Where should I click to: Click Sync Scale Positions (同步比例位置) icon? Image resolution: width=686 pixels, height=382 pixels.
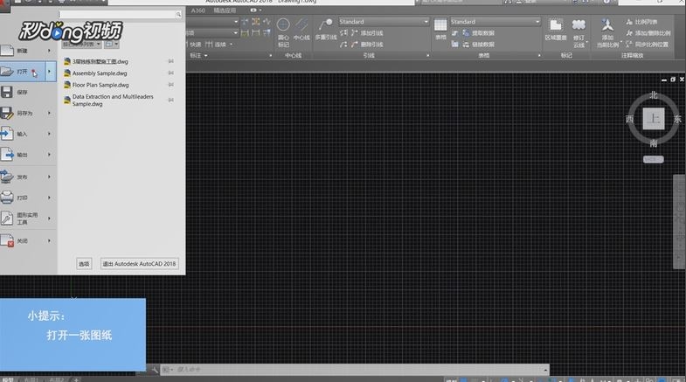click(x=629, y=45)
